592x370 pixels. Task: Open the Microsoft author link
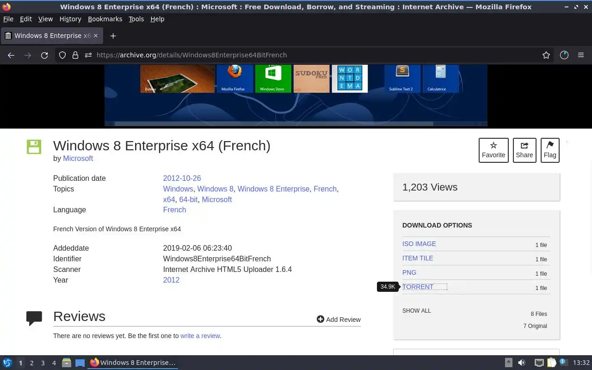pyautogui.click(x=78, y=158)
